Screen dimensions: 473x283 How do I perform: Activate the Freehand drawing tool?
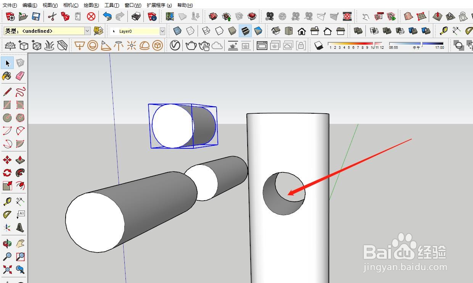pyautogui.click(x=20, y=92)
